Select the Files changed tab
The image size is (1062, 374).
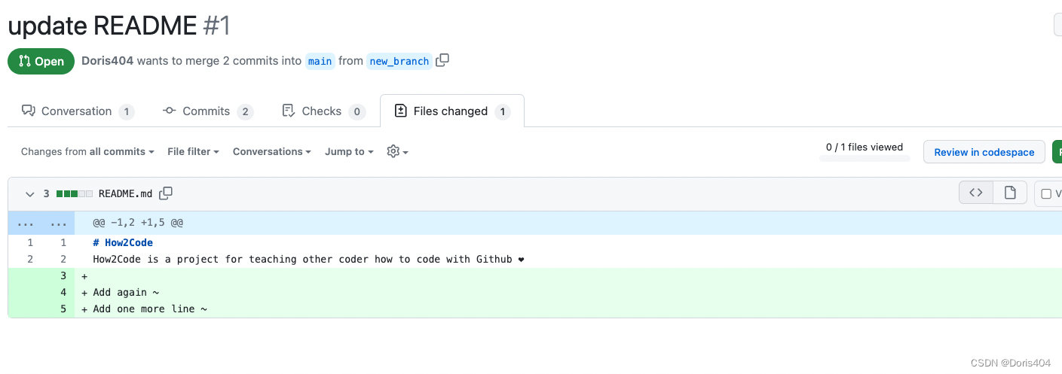[x=452, y=111]
